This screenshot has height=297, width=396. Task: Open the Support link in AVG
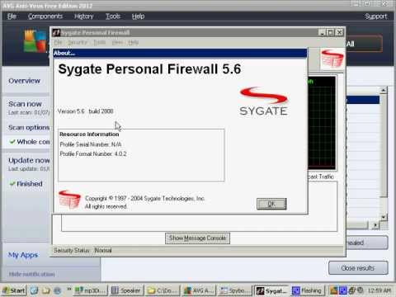pyautogui.click(x=375, y=16)
